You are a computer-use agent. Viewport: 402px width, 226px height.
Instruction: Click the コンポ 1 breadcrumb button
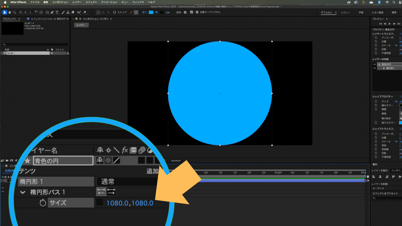[81, 25]
